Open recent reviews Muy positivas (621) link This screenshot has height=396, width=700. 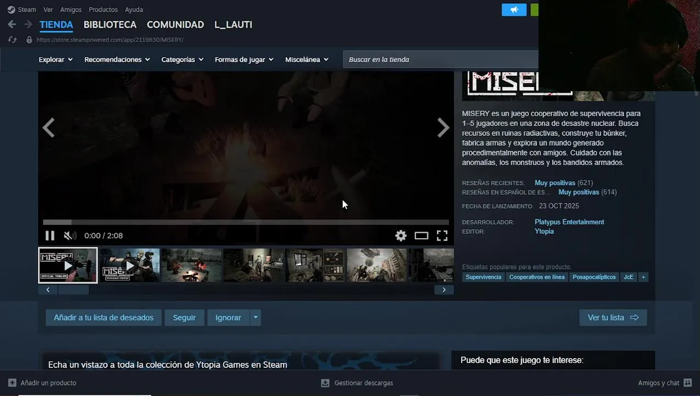click(x=564, y=183)
